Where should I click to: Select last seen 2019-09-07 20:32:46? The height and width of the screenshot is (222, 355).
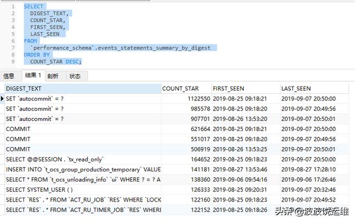click(315, 190)
